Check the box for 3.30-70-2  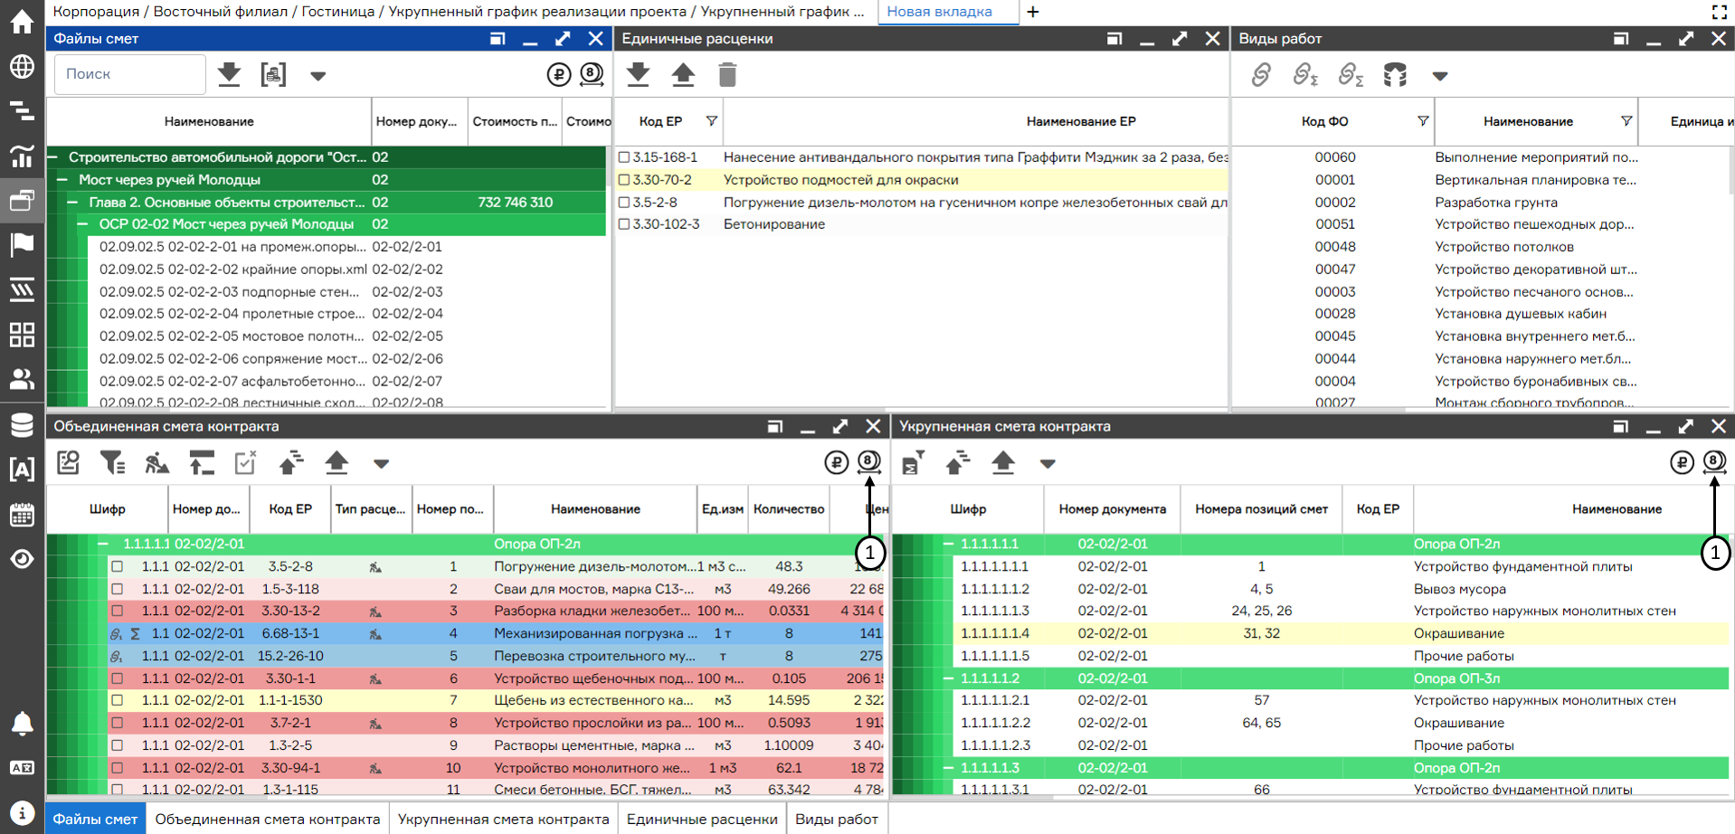pyautogui.click(x=623, y=180)
